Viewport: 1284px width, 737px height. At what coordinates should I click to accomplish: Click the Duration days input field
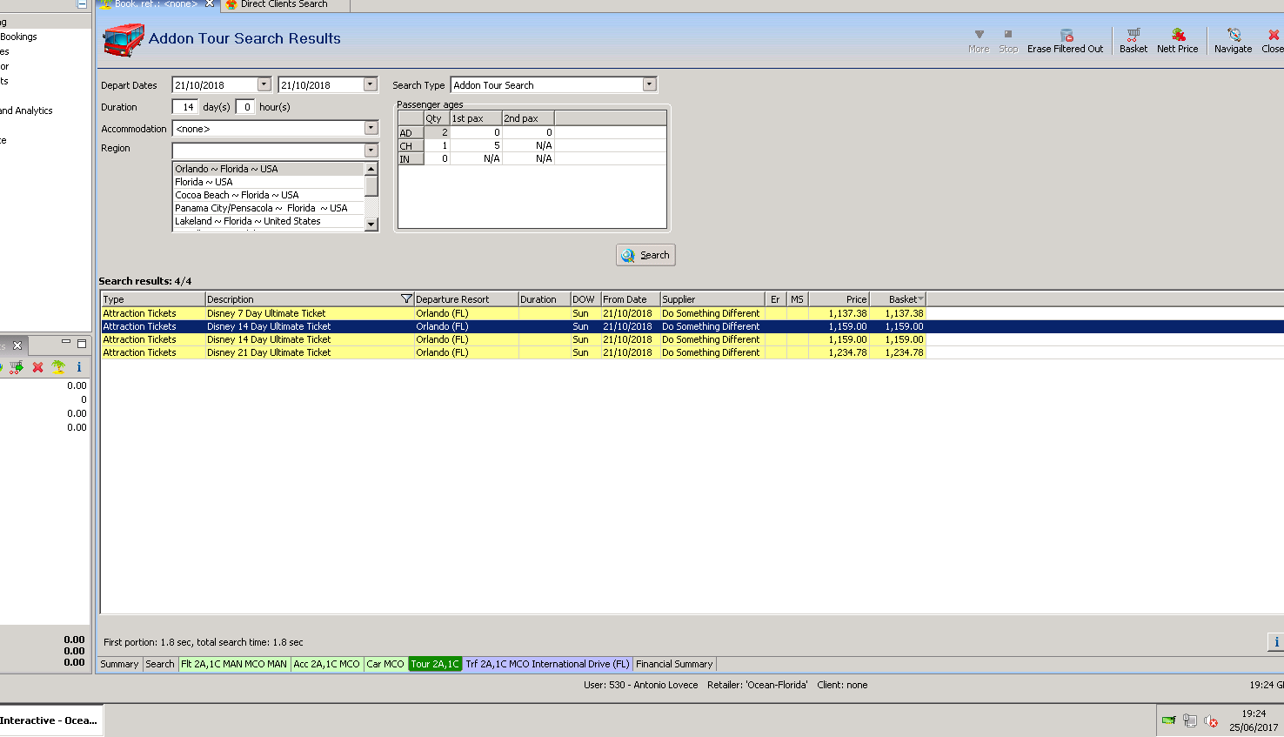tap(185, 107)
